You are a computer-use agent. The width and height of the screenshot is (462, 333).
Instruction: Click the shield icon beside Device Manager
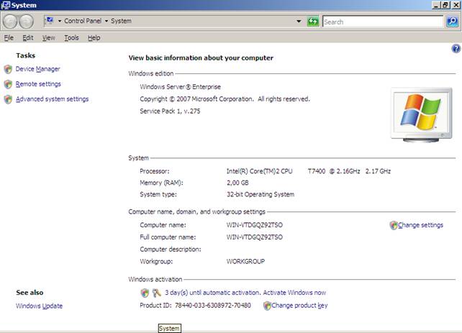(x=8, y=69)
